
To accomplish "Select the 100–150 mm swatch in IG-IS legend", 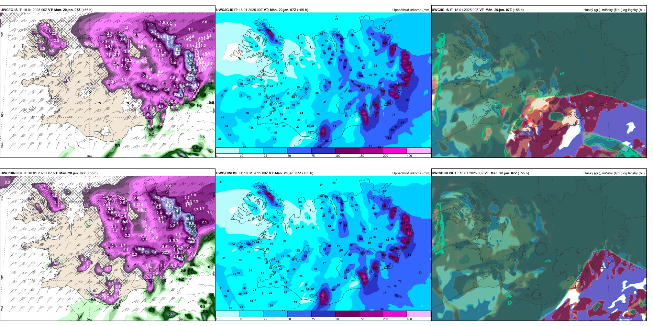I will click(x=347, y=151).
